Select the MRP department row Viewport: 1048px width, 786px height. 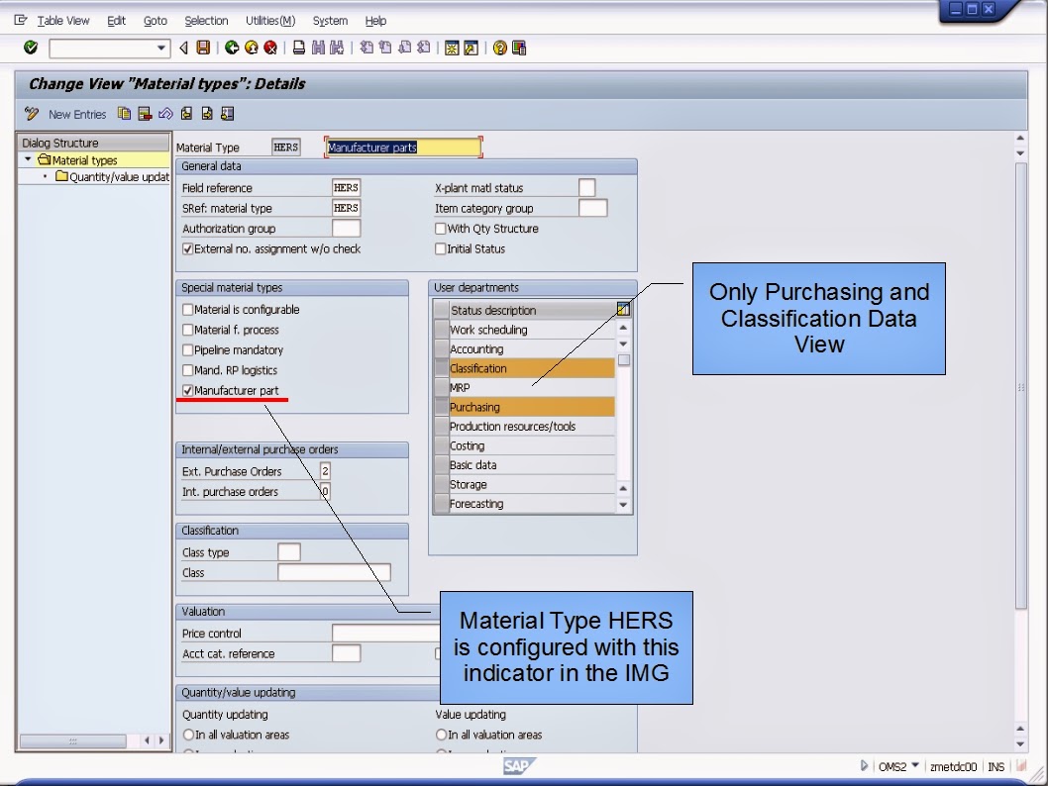[531, 387]
